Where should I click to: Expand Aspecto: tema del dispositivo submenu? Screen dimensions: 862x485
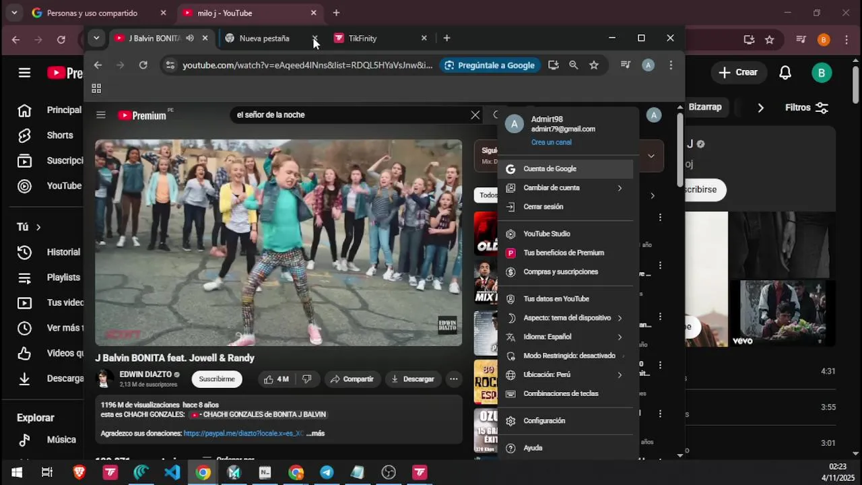pos(566,318)
